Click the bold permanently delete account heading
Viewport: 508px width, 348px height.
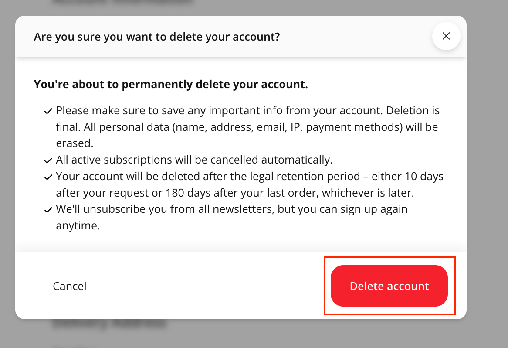pyautogui.click(x=171, y=84)
